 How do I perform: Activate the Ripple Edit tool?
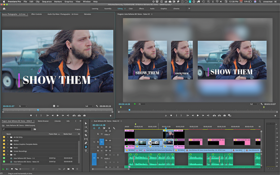[86, 131]
